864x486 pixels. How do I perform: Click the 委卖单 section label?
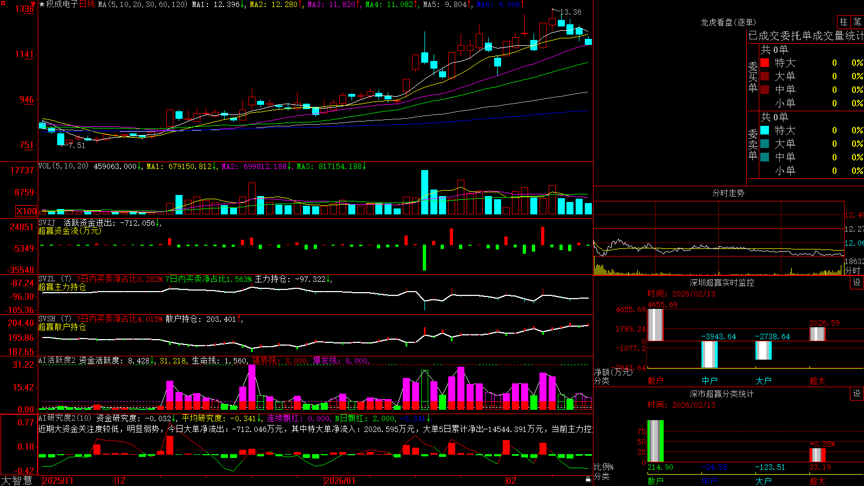(753, 144)
